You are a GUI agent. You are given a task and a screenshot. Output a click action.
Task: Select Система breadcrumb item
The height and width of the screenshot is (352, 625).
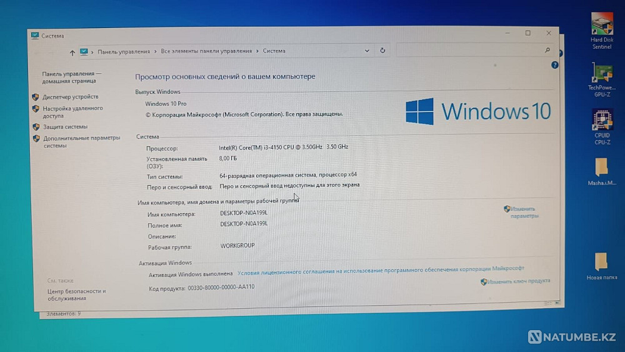274,51
